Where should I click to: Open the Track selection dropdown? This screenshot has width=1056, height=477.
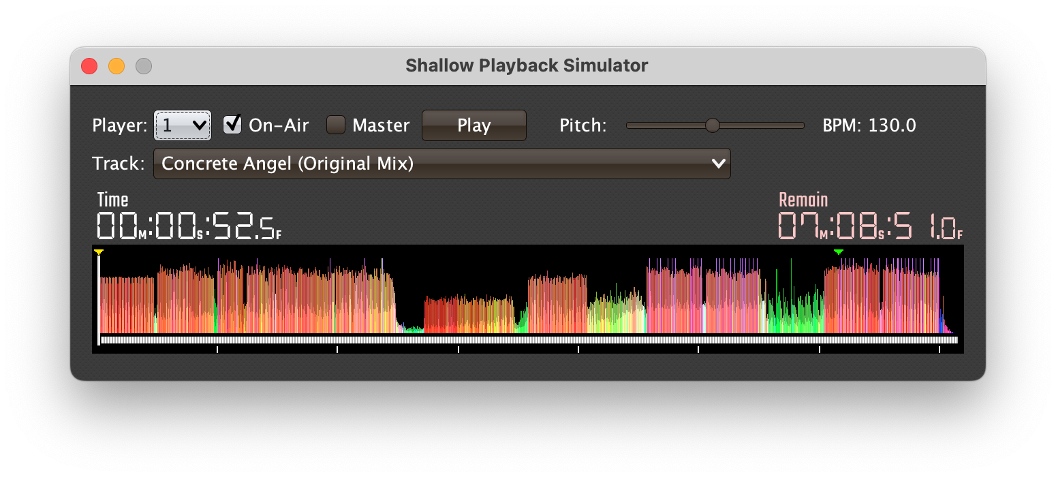tap(442, 164)
